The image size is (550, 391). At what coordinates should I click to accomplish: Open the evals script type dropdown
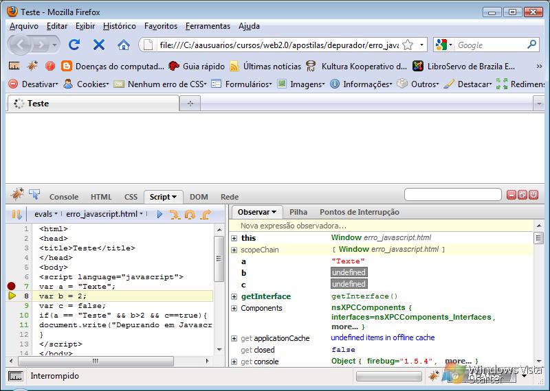(45, 214)
